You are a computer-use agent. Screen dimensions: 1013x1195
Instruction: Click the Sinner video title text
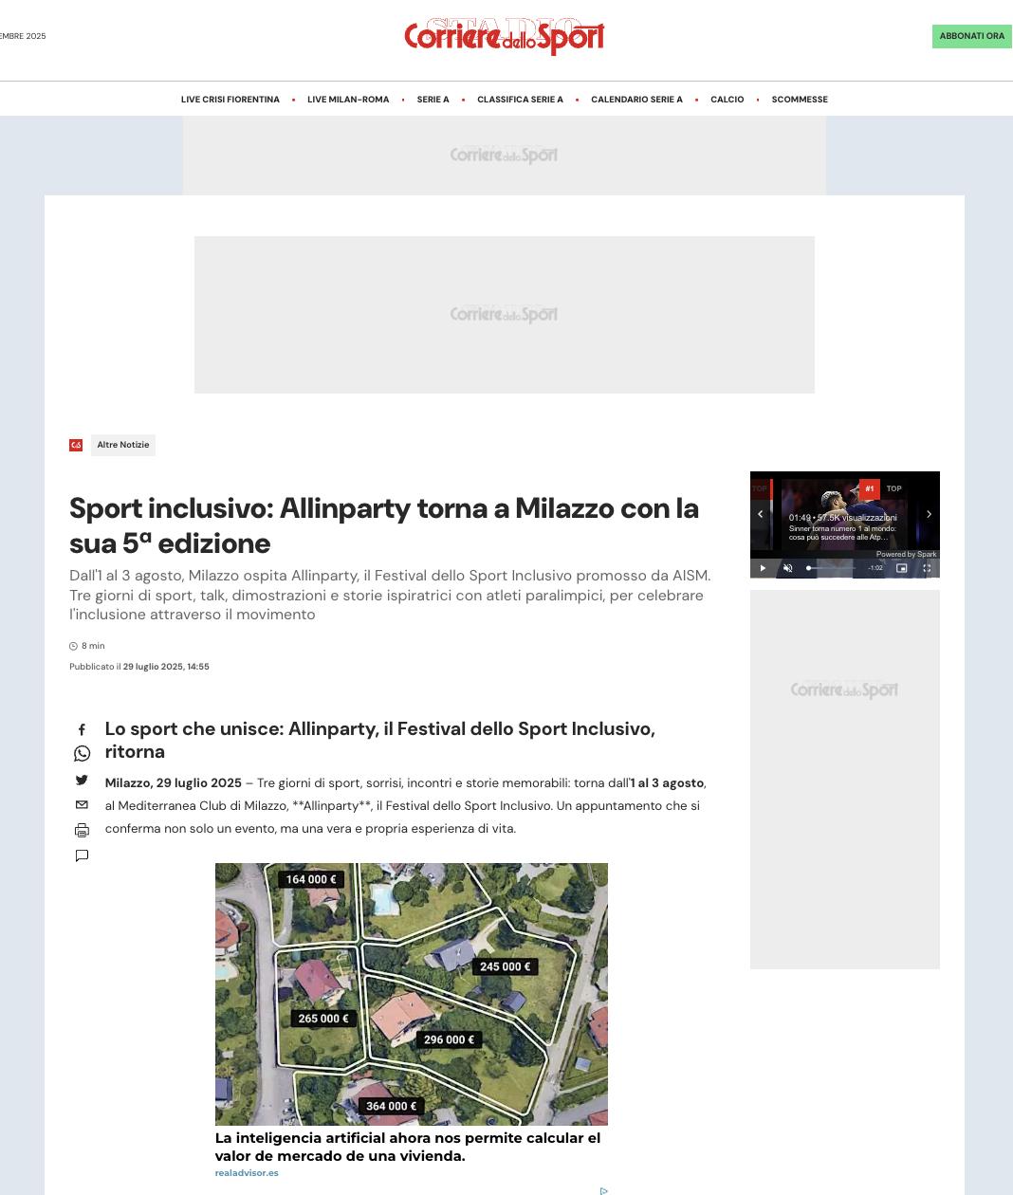842,533
